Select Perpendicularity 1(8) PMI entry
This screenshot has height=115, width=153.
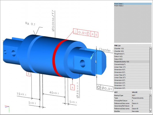132,62
